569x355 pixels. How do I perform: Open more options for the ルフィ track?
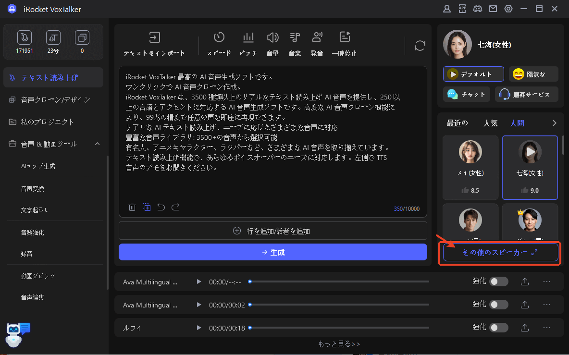547,328
